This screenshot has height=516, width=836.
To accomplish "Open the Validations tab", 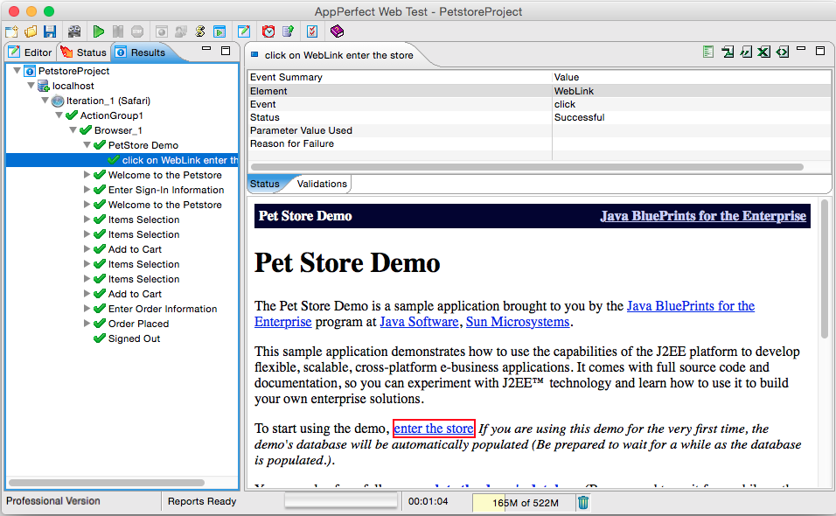I will [322, 184].
